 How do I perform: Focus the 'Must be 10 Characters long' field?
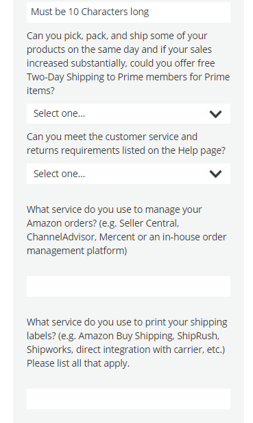coord(128,12)
